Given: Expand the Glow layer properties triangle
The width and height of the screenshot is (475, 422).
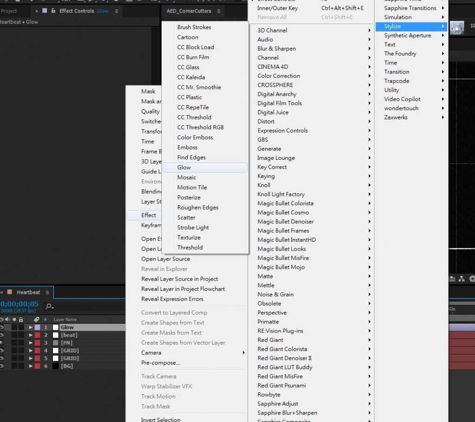Looking at the screenshot, I should coord(31,328).
